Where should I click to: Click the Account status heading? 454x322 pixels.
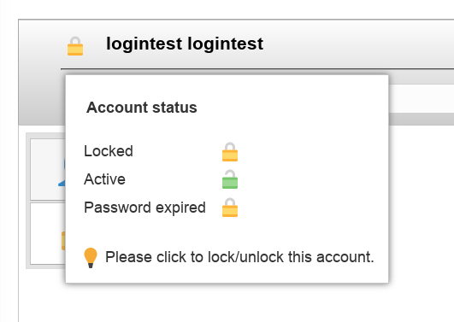pyautogui.click(x=142, y=108)
